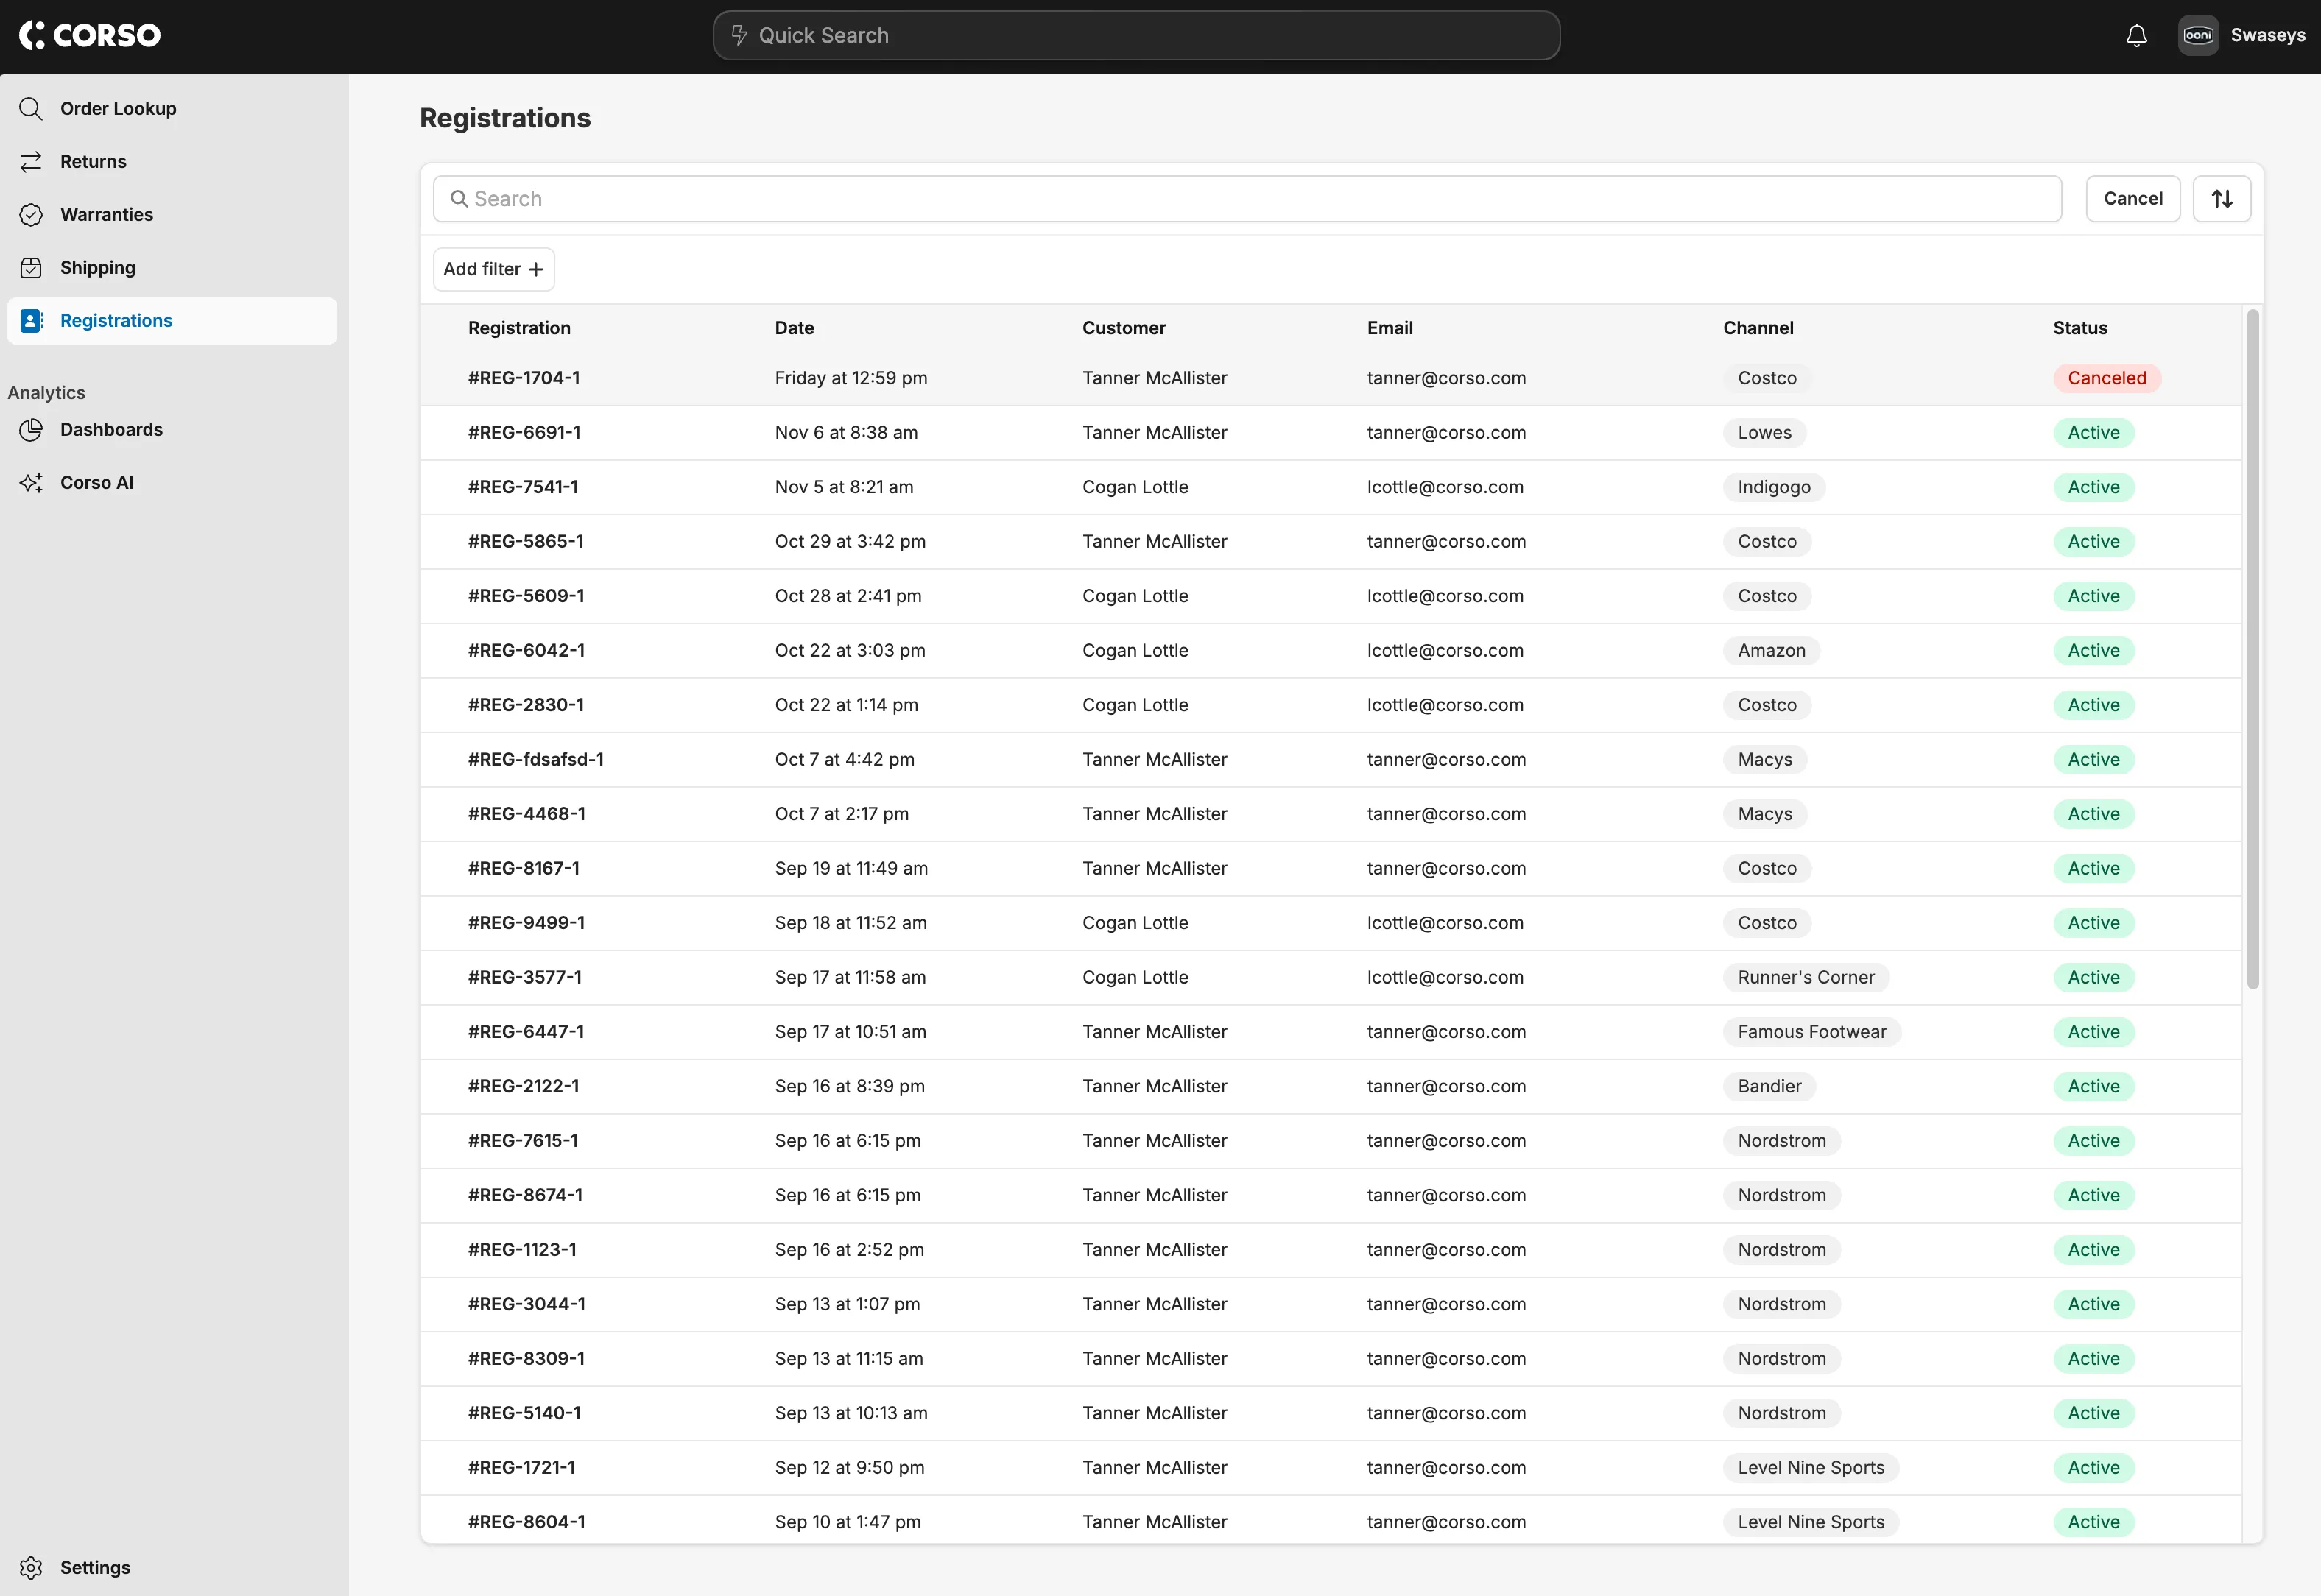Viewport: 2321px width, 1596px height.
Task: Click the Warranties shield icon
Action: point(31,214)
